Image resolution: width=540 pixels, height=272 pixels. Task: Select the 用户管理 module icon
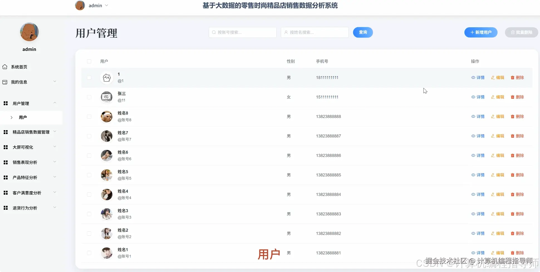[6, 103]
